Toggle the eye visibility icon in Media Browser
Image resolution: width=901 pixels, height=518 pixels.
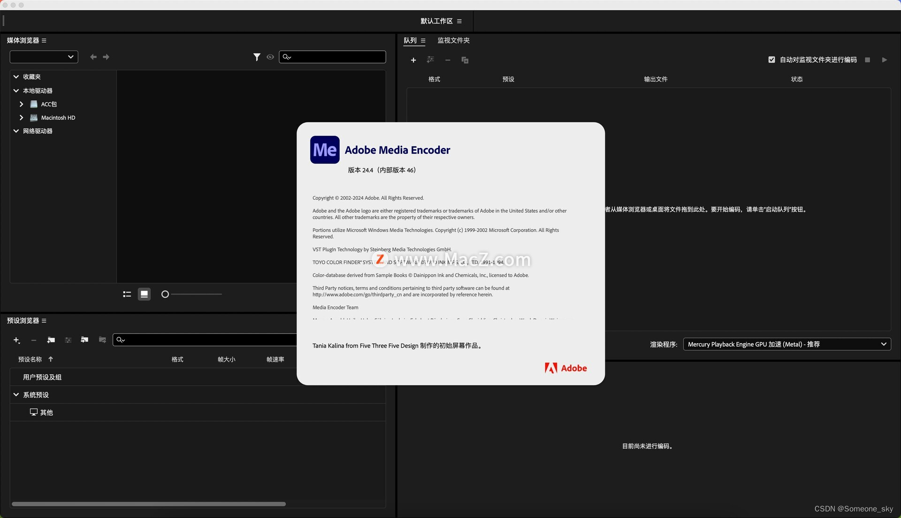click(270, 57)
